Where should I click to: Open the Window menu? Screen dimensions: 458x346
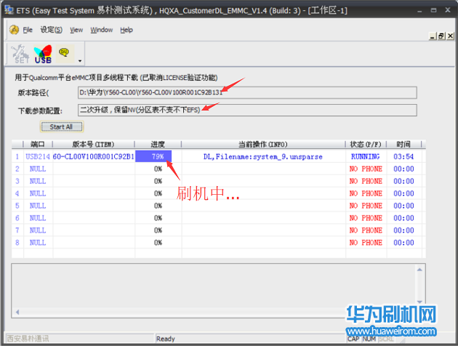101,30
